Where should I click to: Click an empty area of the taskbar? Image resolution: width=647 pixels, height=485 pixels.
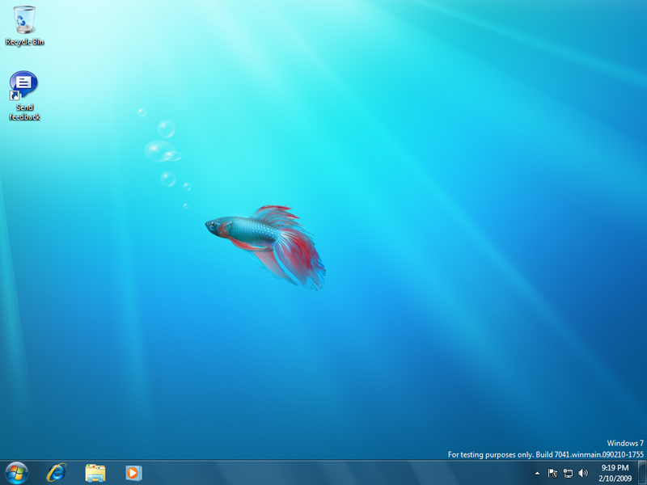pyautogui.click(x=323, y=473)
